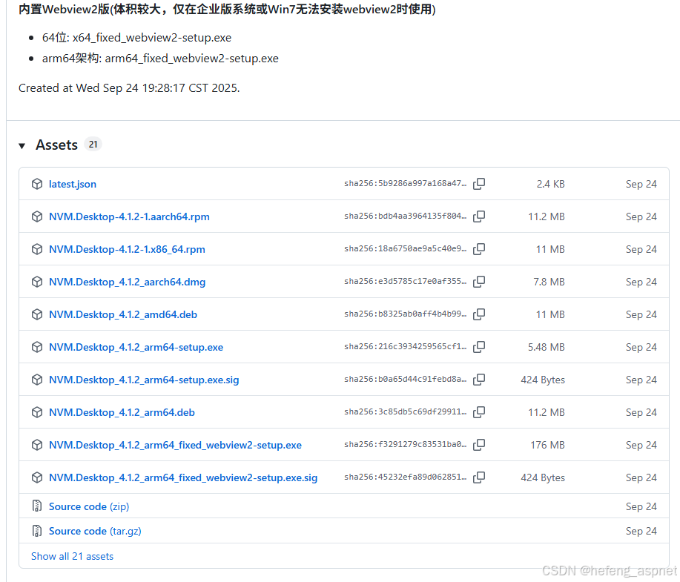Image resolution: width=680 pixels, height=582 pixels.
Task: Click sha256:b0a65d44c91febd8a hash text
Action: pos(406,379)
